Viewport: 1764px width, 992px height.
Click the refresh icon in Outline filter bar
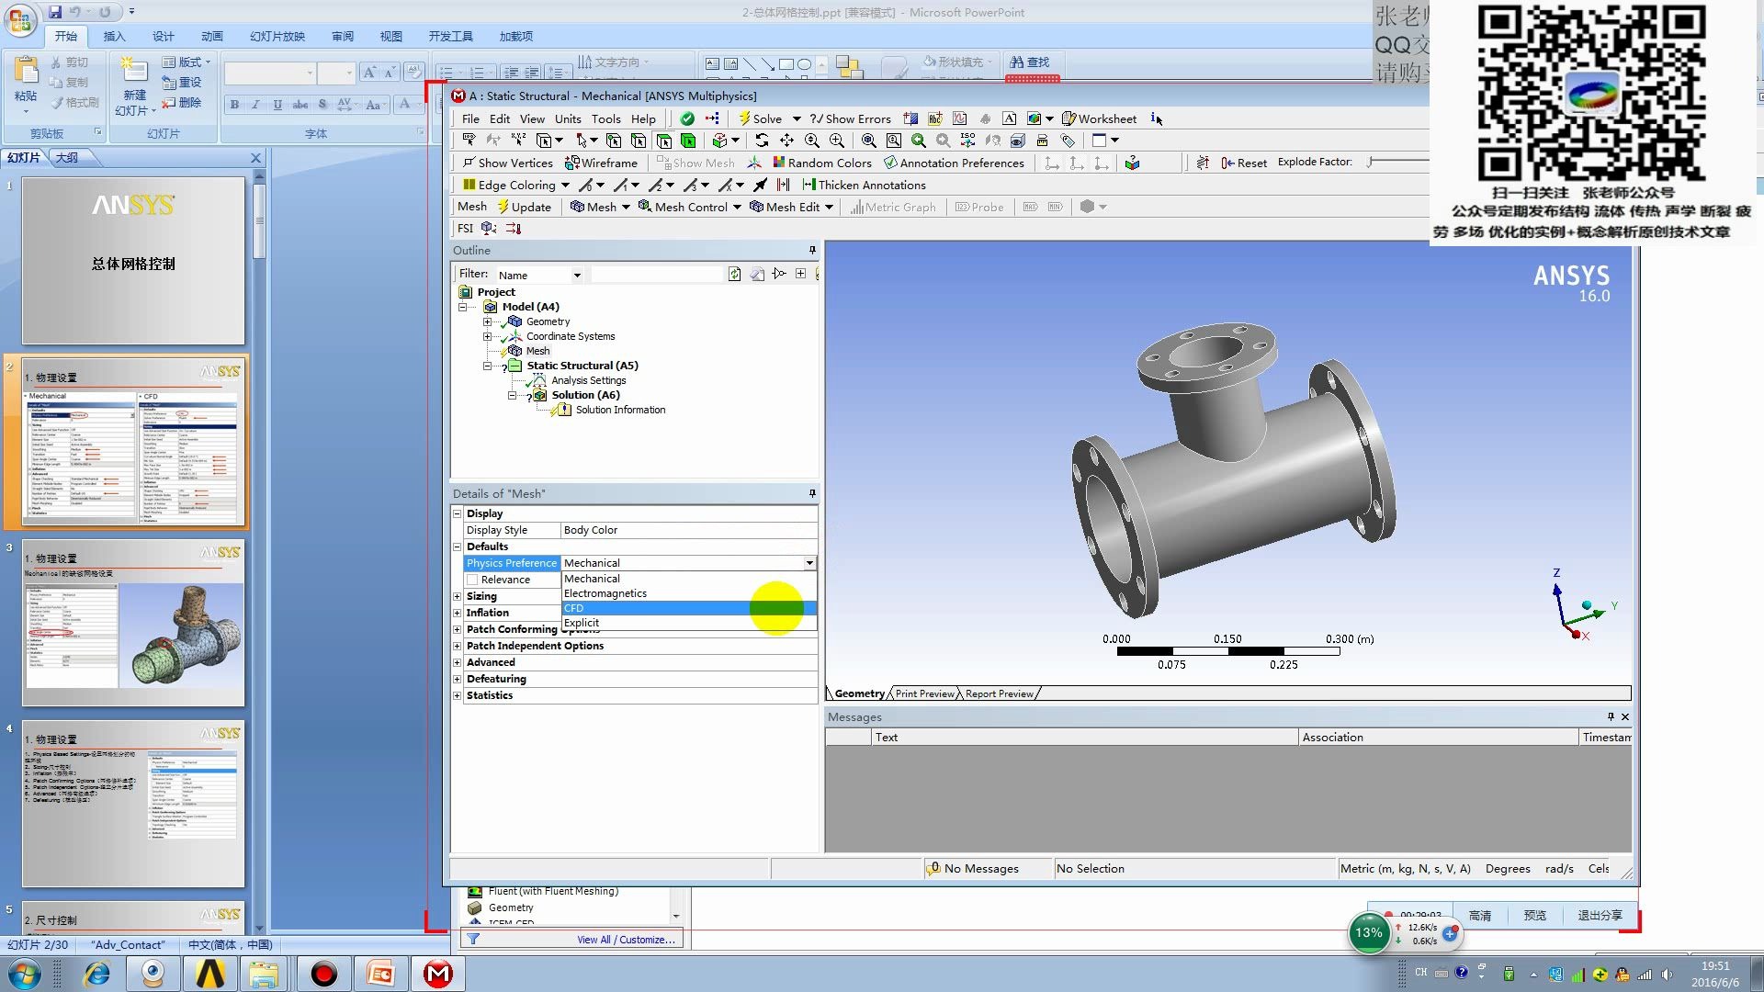(x=734, y=274)
